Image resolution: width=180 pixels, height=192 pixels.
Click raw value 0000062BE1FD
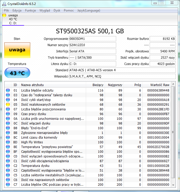point(158,109)
